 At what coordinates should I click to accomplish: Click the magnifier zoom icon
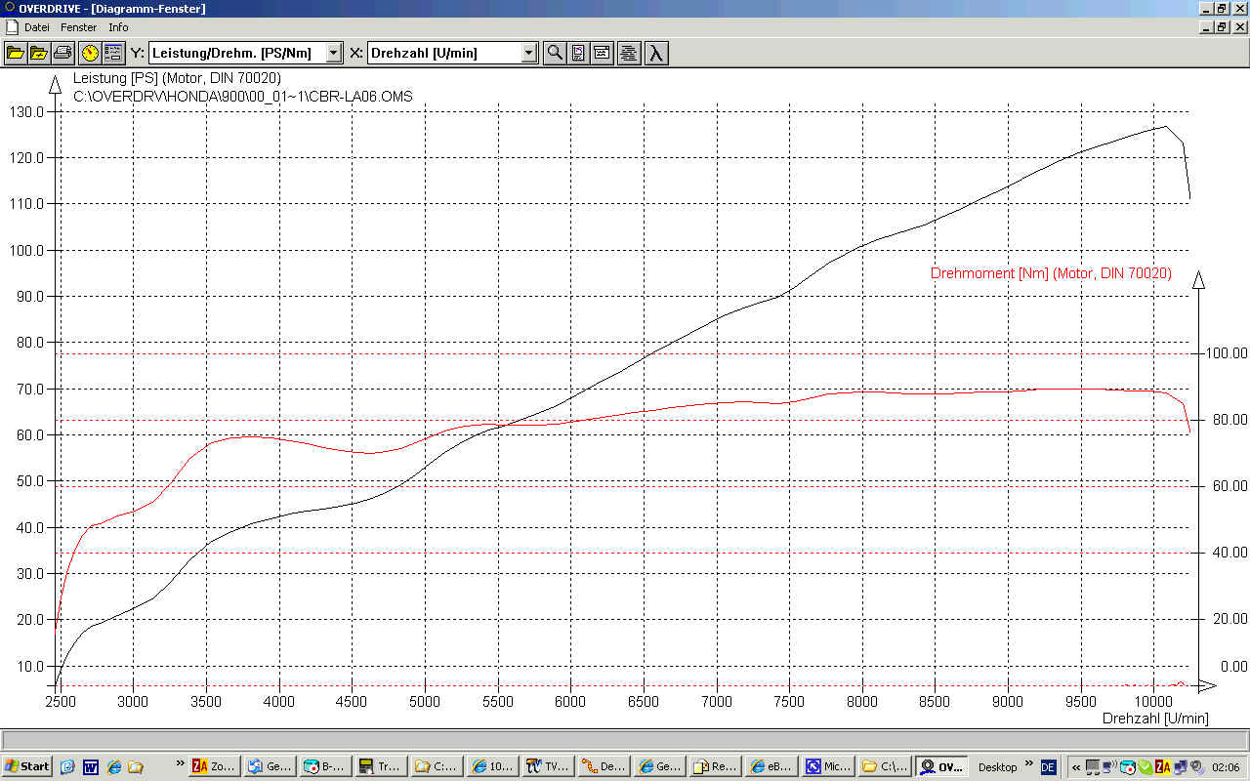(555, 53)
